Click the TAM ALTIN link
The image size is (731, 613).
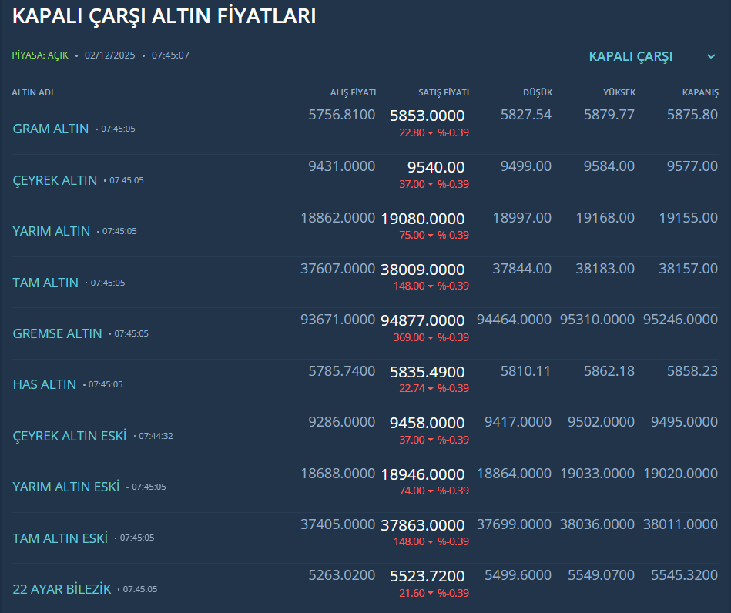tap(45, 283)
